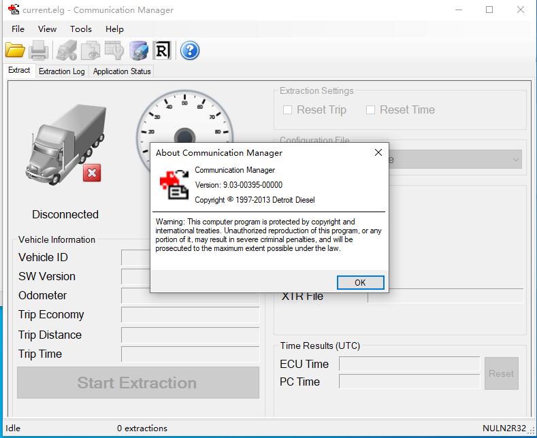
Task: Open the folder icon in toolbar
Action: [x=15, y=50]
